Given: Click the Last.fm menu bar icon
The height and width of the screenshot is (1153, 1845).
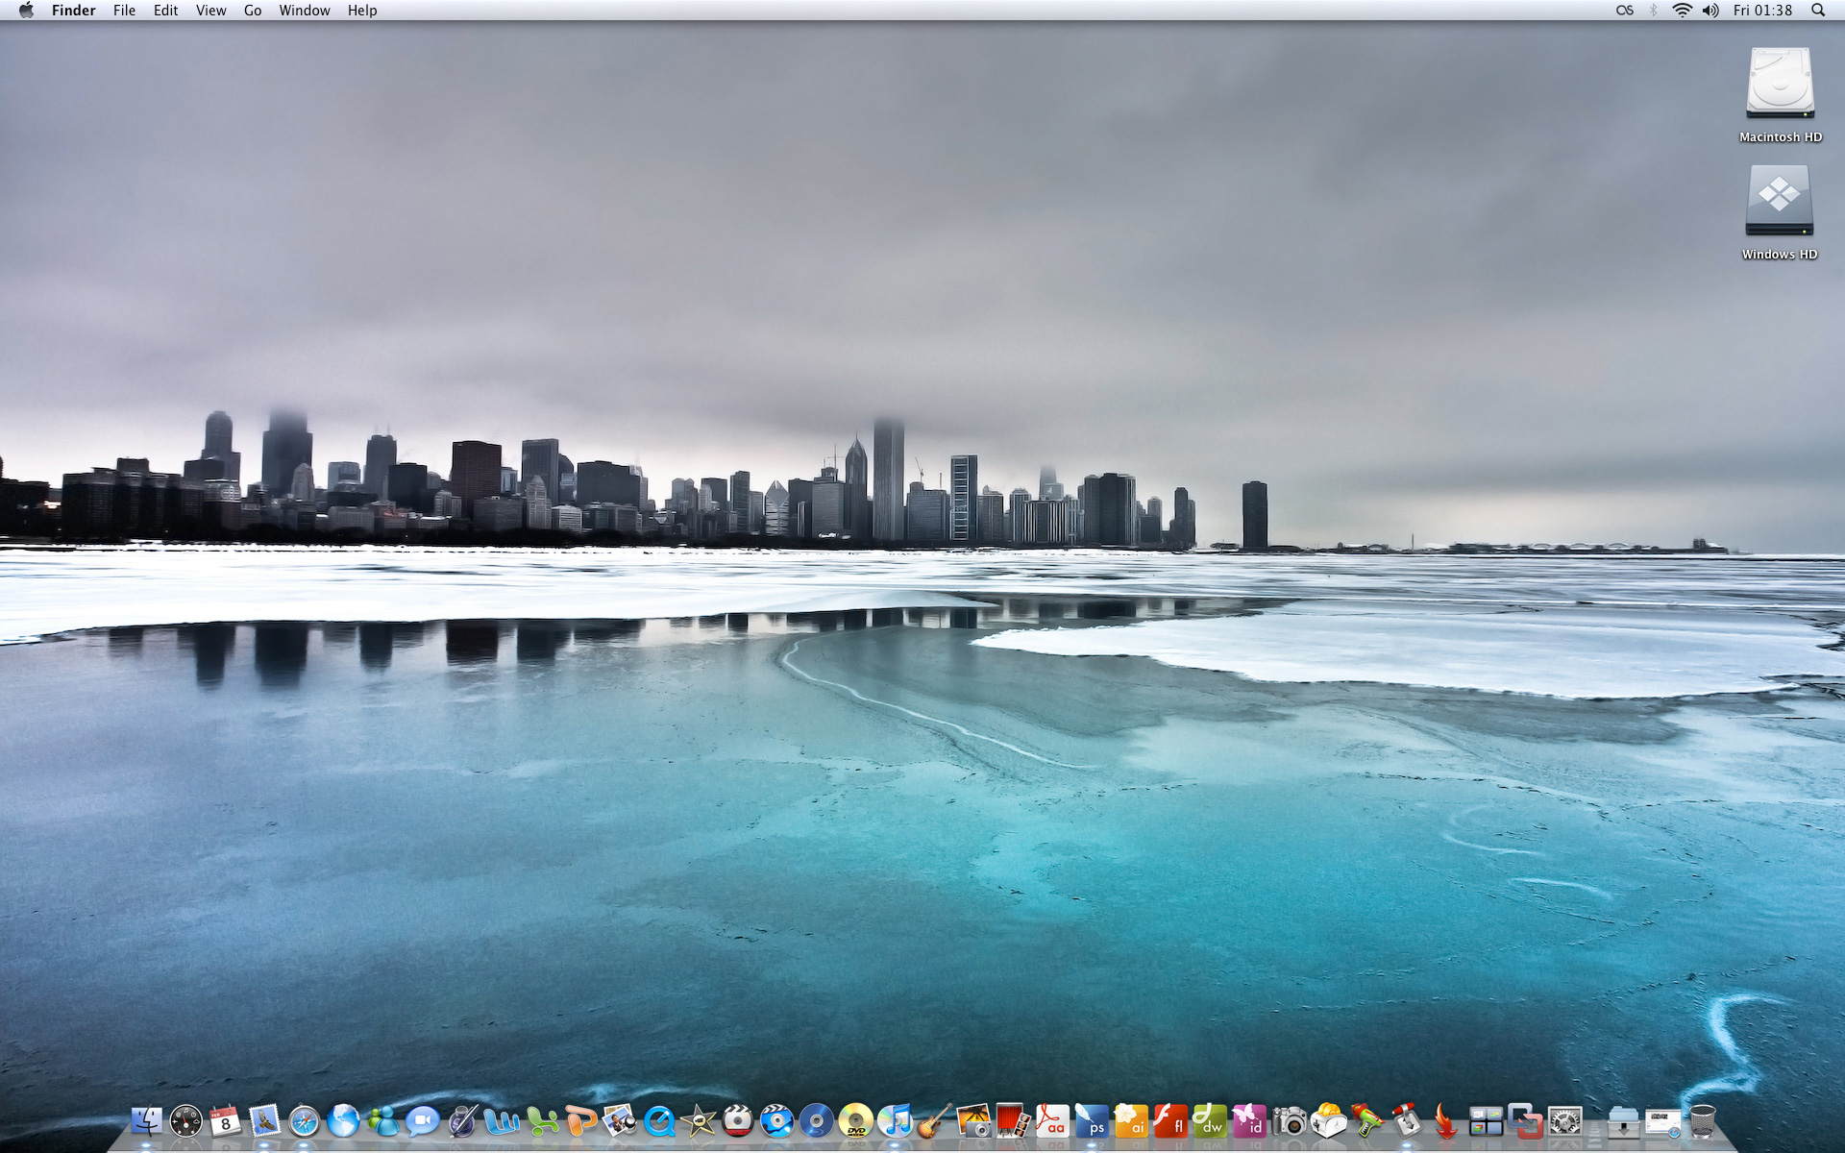Looking at the screenshot, I should coord(1625,11).
